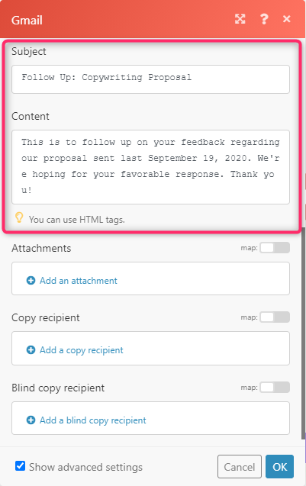
Task: Click the plus icon beside Add a blind copy recipient
Action: pos(31,420)
